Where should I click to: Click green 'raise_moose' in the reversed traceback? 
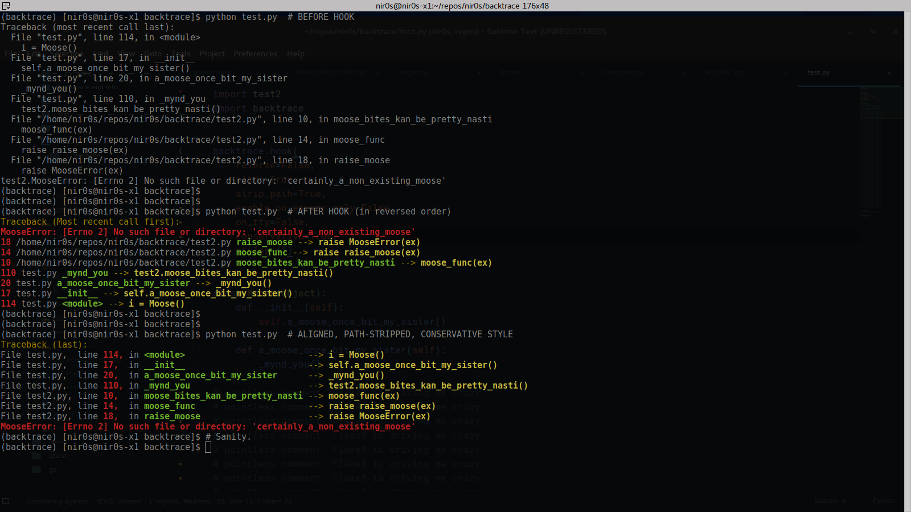[x=265, y=242]
